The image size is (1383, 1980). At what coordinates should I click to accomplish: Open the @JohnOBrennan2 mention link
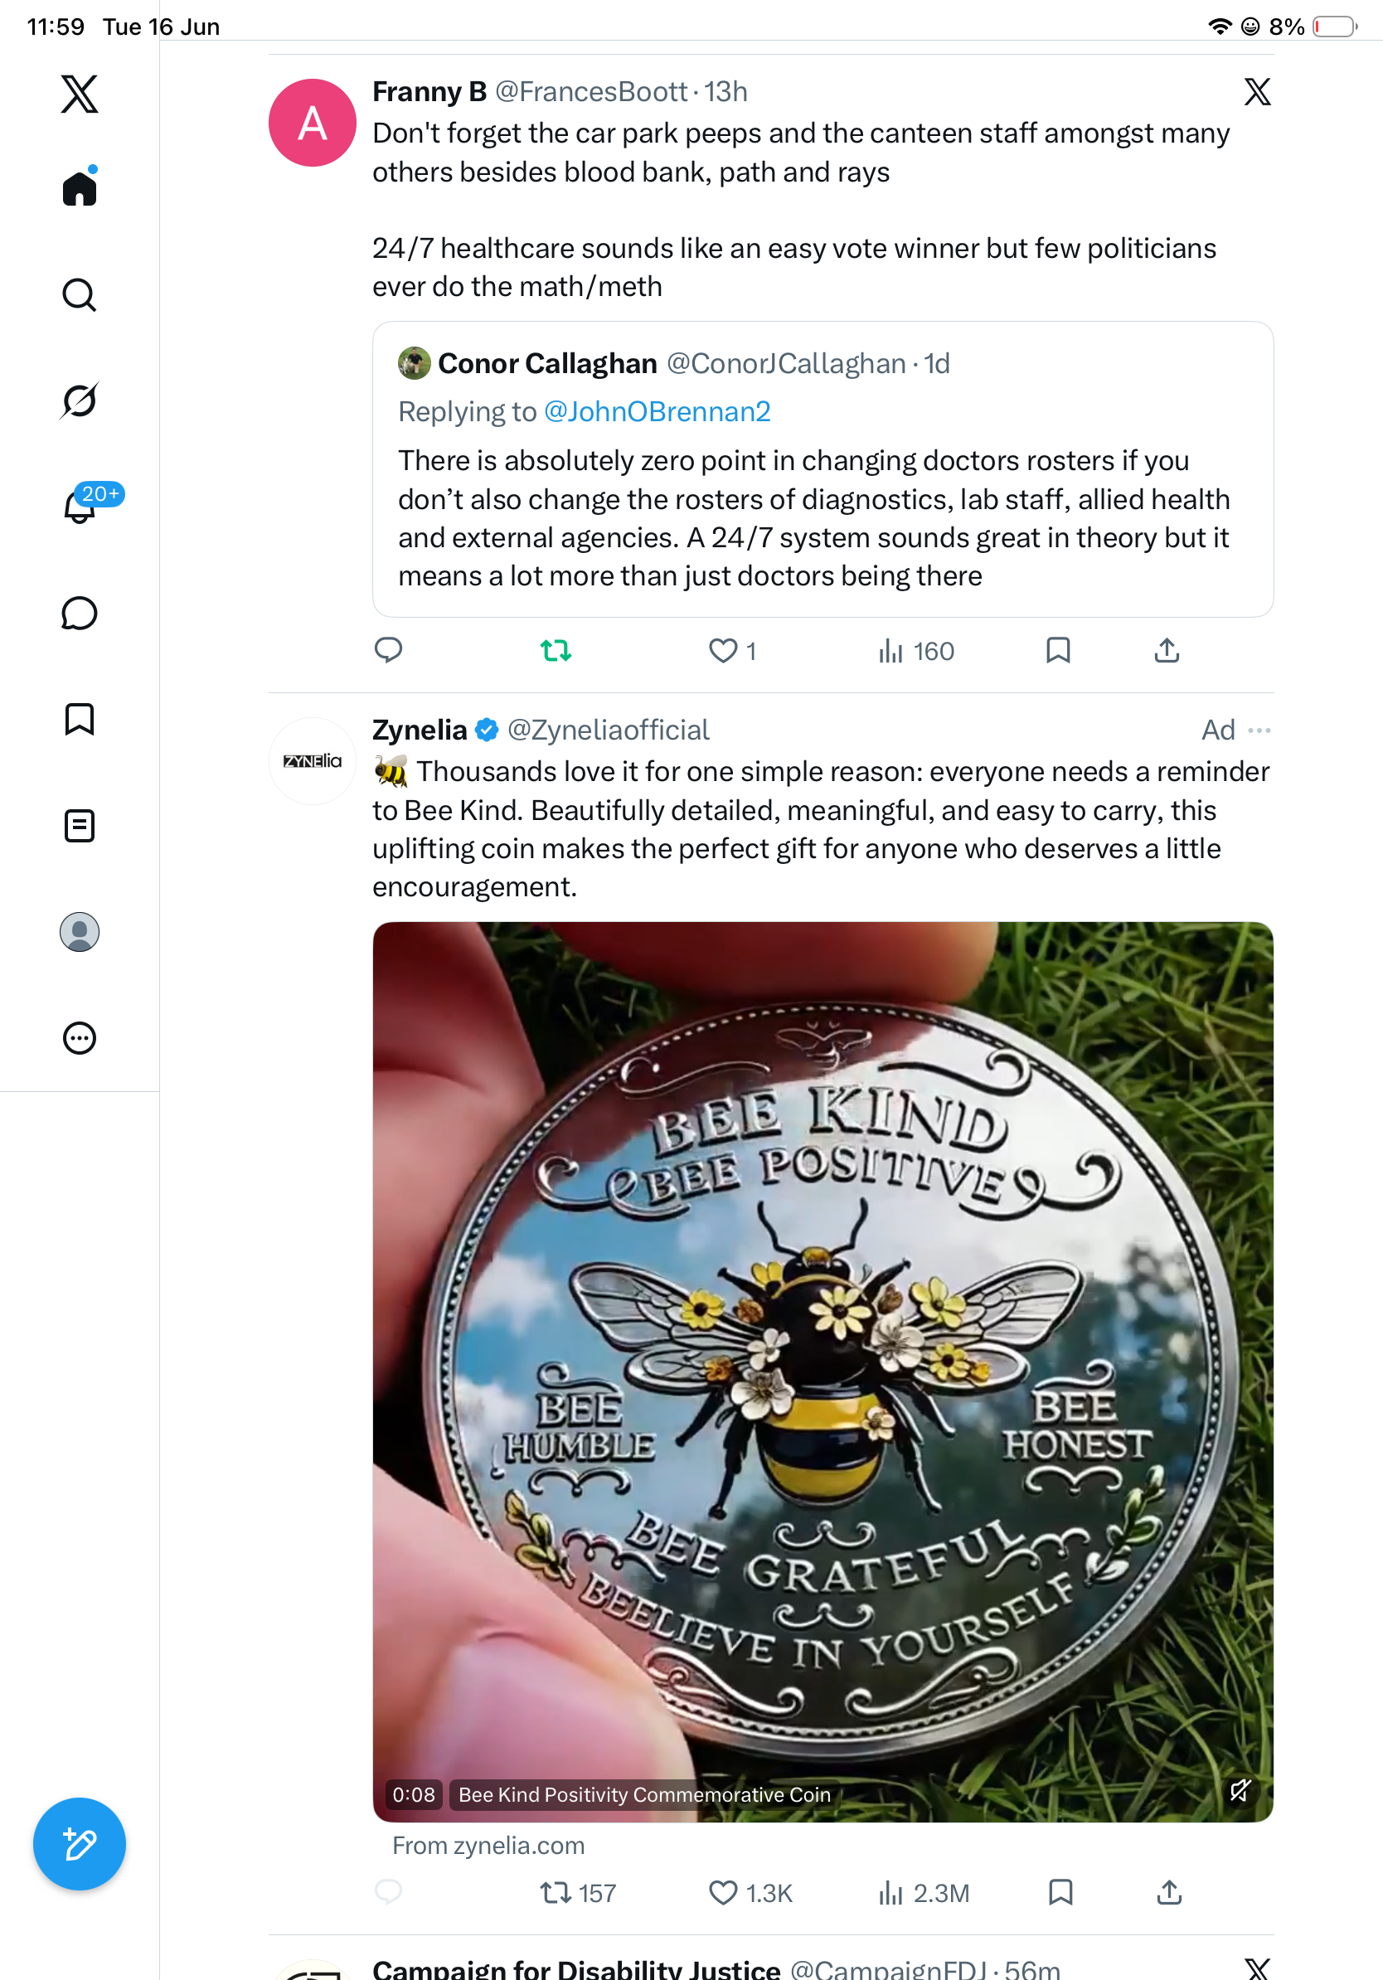point(657,412)
